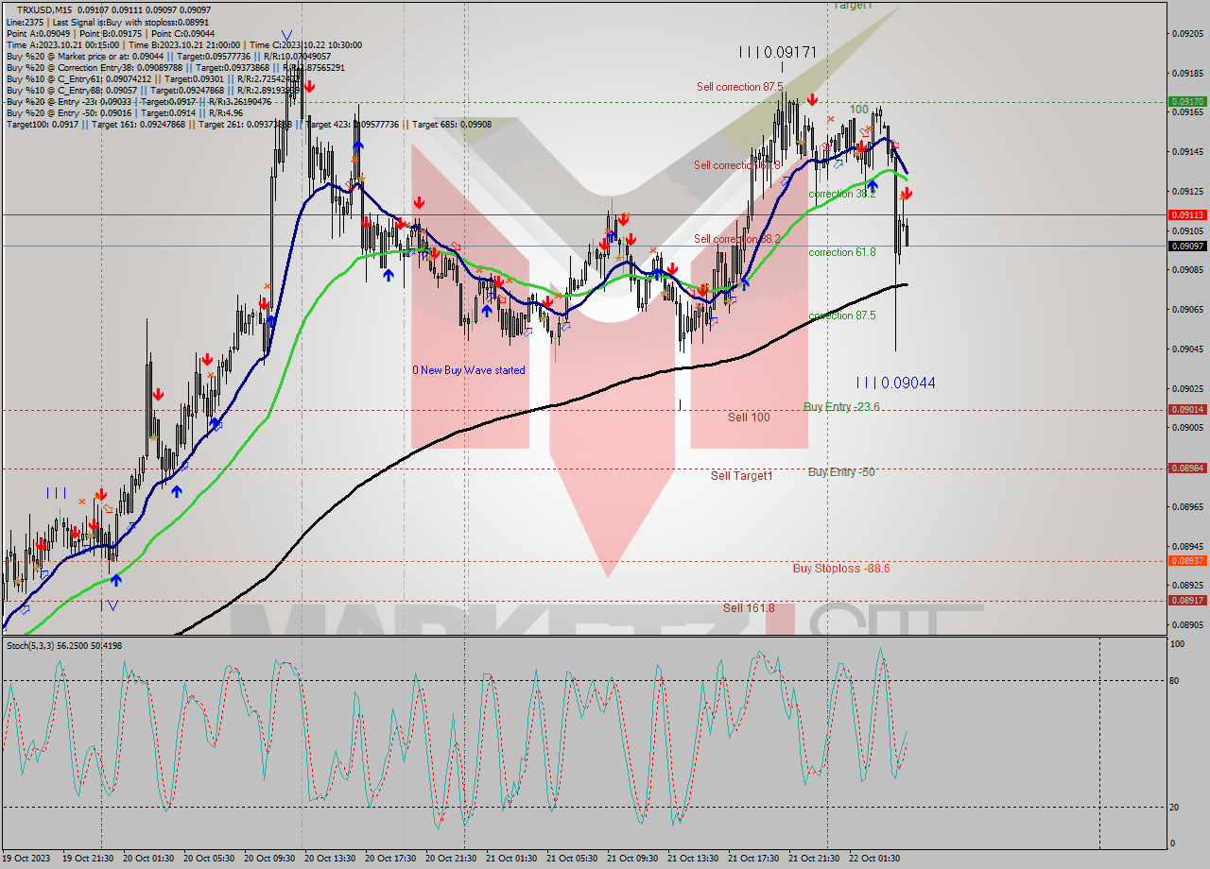Select the hollow blue arrow marker beside the moving average
Screen dimensions: 1210x869
pos(839,163)
